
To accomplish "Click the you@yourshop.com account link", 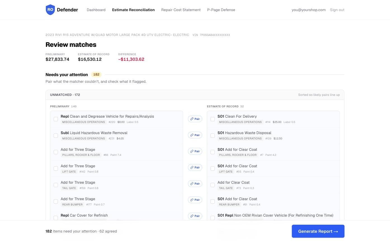I will [309, 10].
